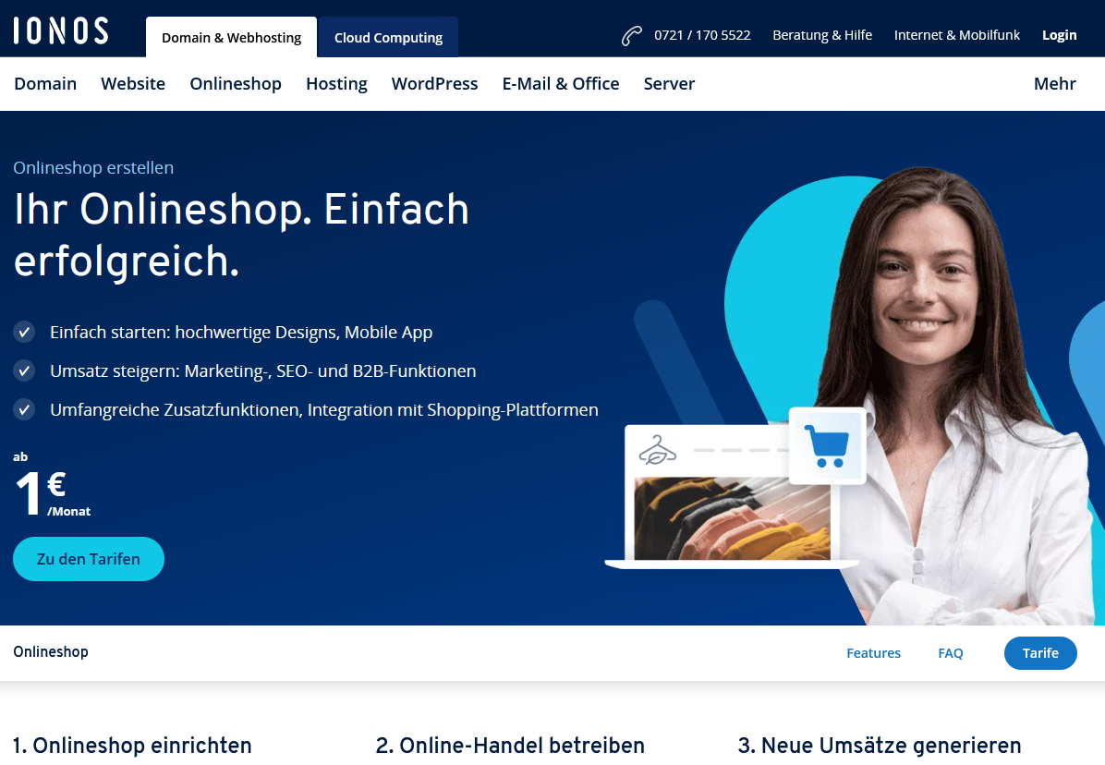This screenshot has height=765, width=1105.
Task: Open the E-Mail & Office menu
Action: point(561,84)
